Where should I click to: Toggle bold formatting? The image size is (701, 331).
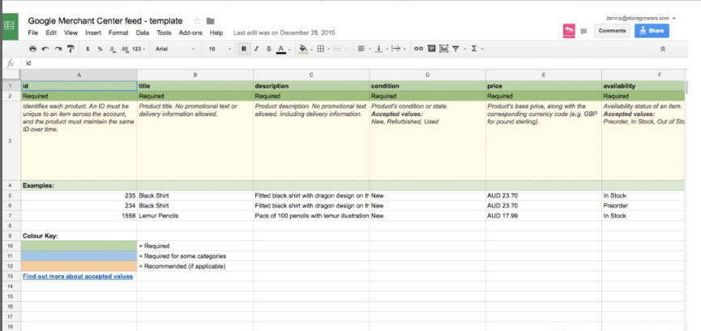244,49
